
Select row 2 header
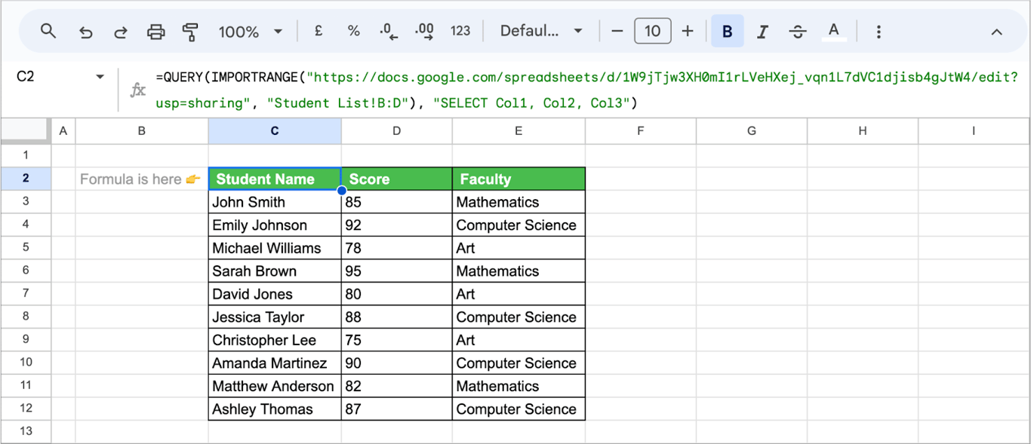coord(26,179)
